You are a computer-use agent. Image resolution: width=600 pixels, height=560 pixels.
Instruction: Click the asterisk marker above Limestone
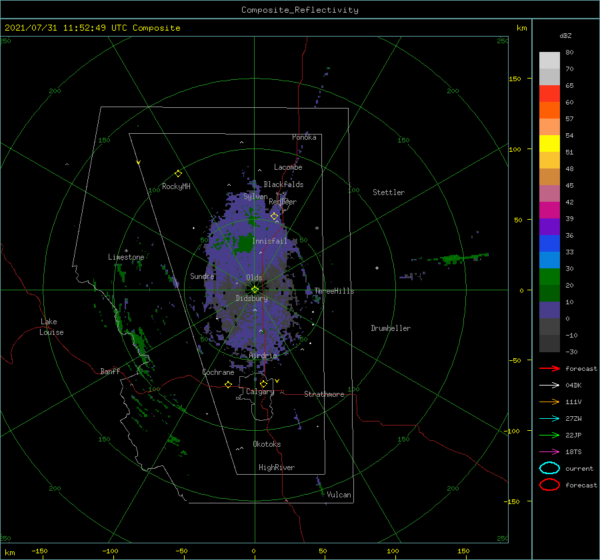(126, 251)
